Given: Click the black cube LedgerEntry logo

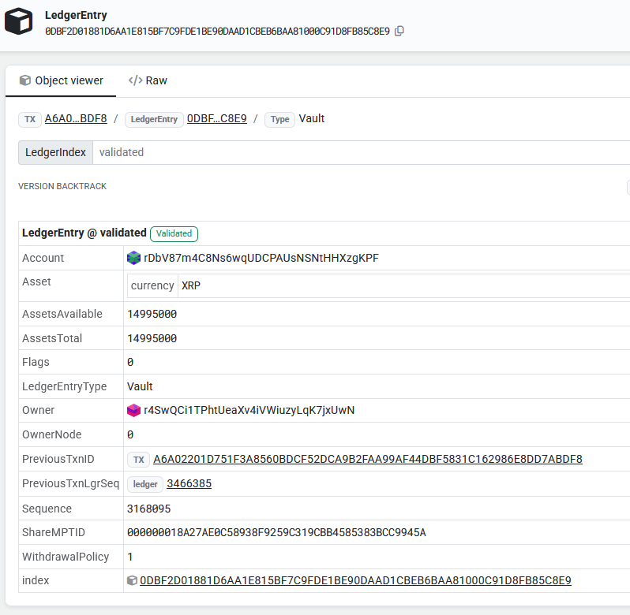Looking at the screenshot, I should pyautogui.click(x=18, y=21).
